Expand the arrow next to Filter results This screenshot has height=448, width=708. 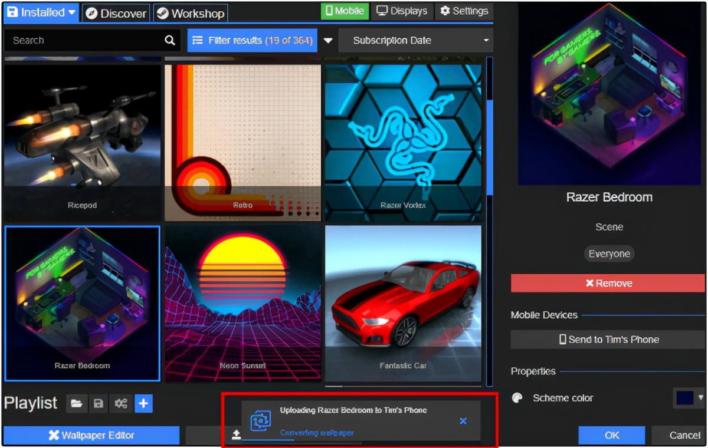[x=328, y=41]
